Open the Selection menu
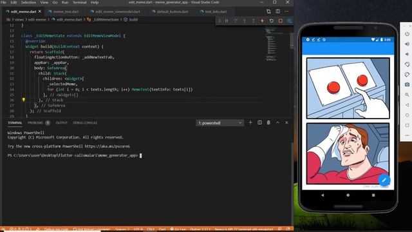Screen dimensions: 412x232 (x=28, y=3)
